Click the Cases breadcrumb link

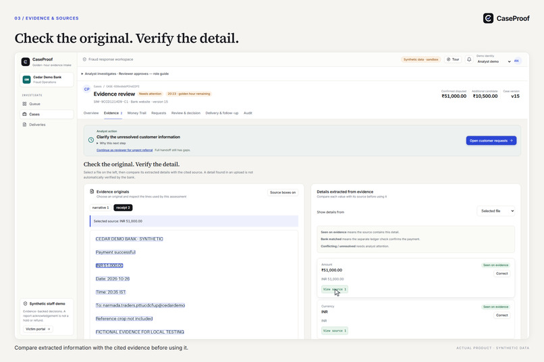pos(97,86)
